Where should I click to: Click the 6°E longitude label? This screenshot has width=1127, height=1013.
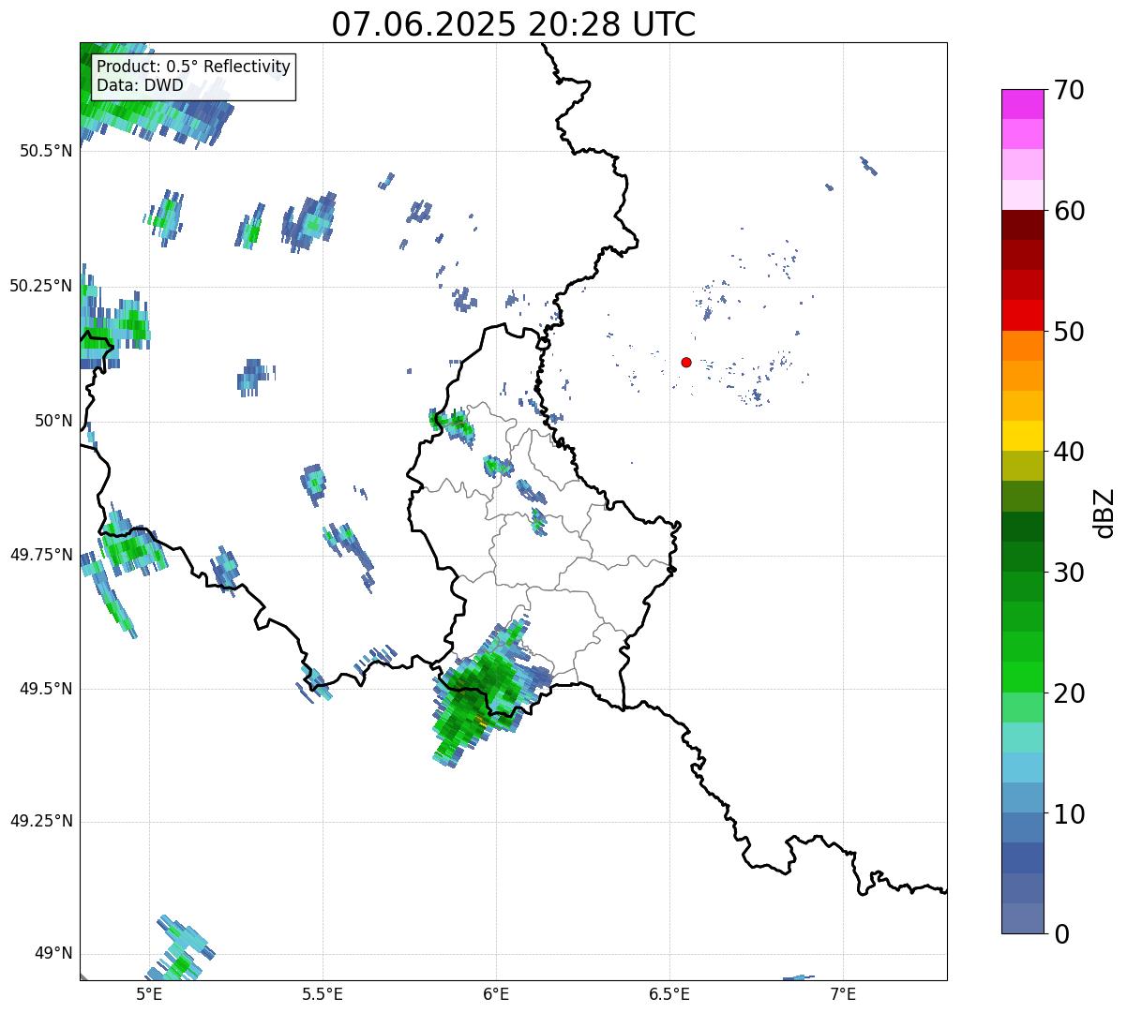(x=496, y=993)
